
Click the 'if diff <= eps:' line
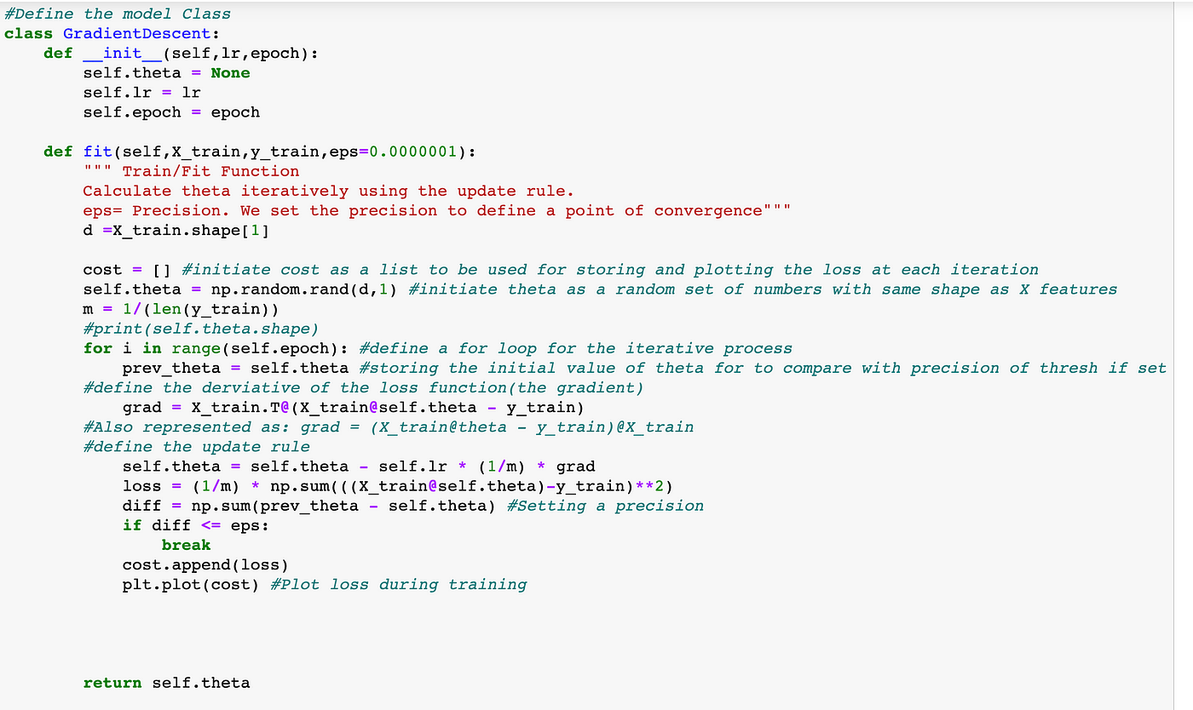(x=196, y=524)
